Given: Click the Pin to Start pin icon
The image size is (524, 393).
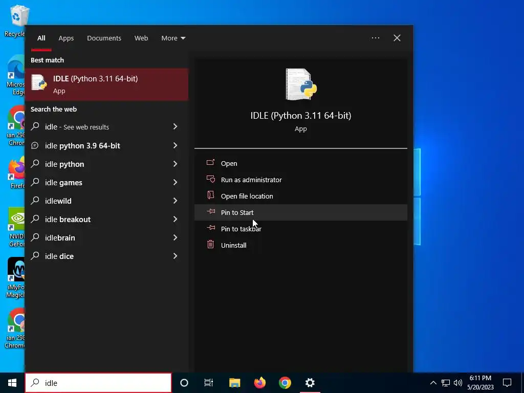Looking at the screenshot, I should pyautogui.click(x=210, y=211).
